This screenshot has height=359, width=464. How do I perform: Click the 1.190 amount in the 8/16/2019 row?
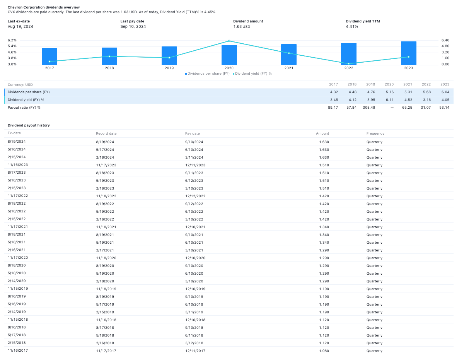coord(324,297)
